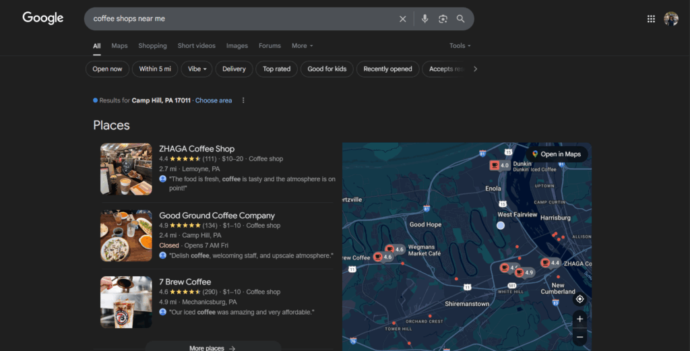This screenshot has height=351, width=690.
Task: View Good Ground Coffee Company photo thumbnail
Action: [x=126, y=236]
